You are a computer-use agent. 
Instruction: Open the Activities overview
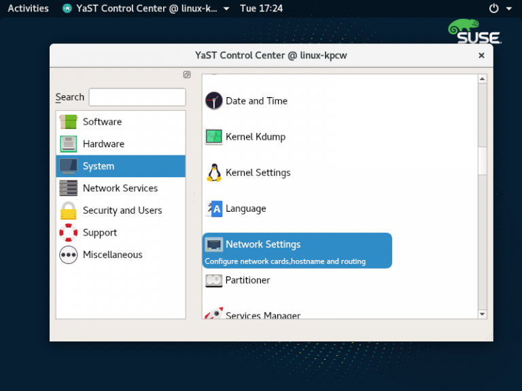tap(28, 8)
